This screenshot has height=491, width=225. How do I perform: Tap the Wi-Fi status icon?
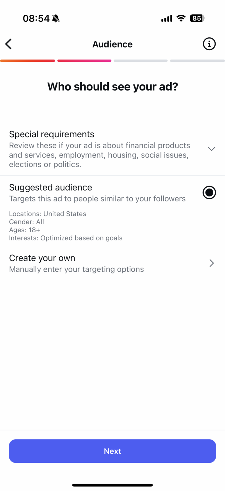coord(181,18)
